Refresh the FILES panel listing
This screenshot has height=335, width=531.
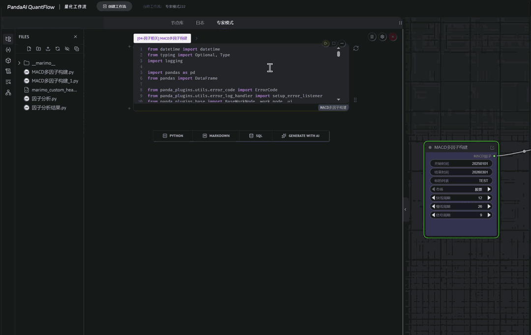pos(58,49)
